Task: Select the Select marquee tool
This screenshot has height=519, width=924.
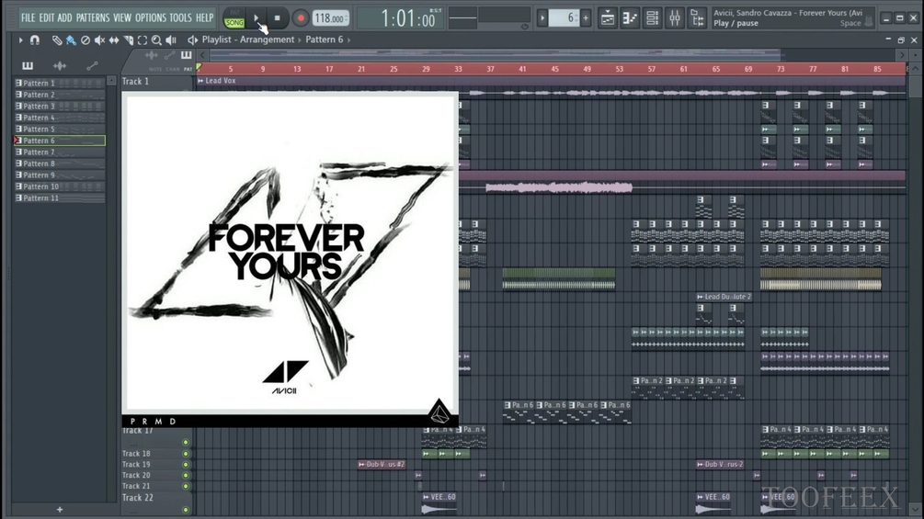Action: pos(143,40)
